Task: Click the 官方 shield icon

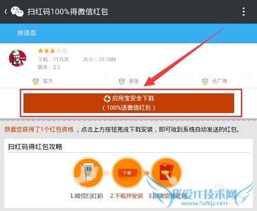Action: (35, 81)
